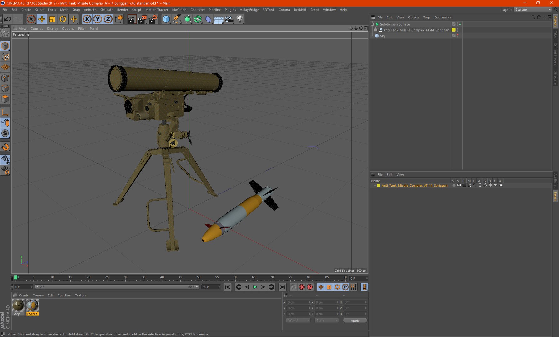Image resolution: width=559 pixels, height=337 pixels.
Task: Toggle Z axis lock
Action: (108, 19)
